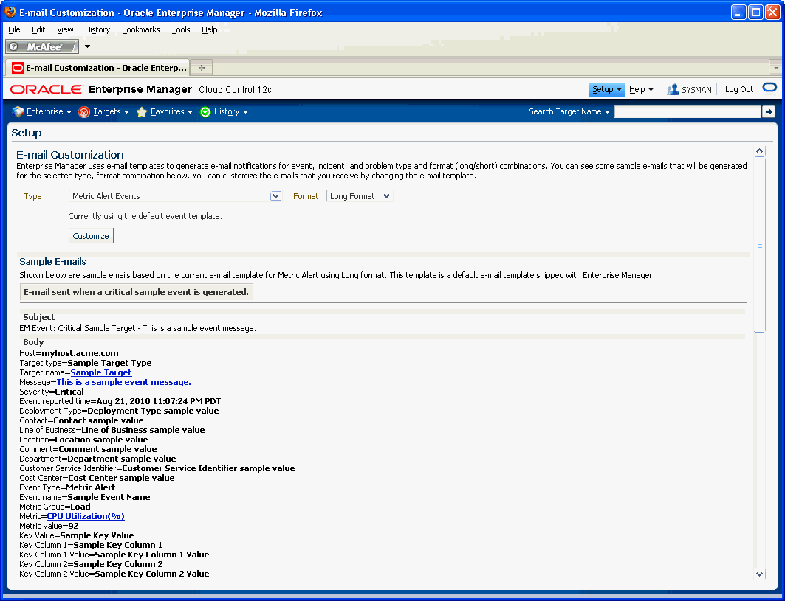
Task: Click the 'Metric value=92' line
Action: [x=49, y=526]
